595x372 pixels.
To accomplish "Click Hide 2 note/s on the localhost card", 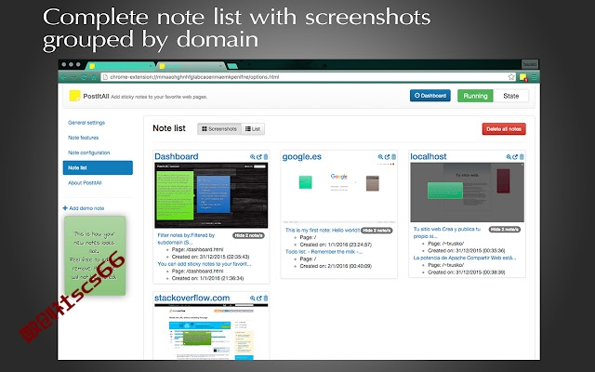I will [504, 230].
